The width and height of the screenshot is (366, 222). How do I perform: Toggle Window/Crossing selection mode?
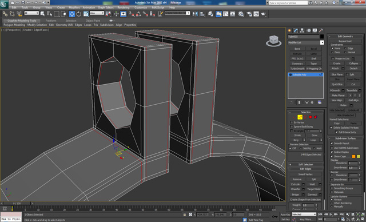coord(63,14)
